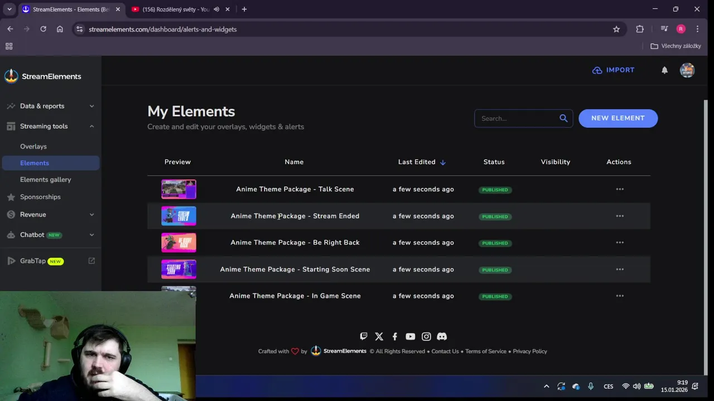Image resolution: width=714 pixels, height=401 pixels.
Task: Click the GrabTap external-link icon
Action: pos(91,261)
